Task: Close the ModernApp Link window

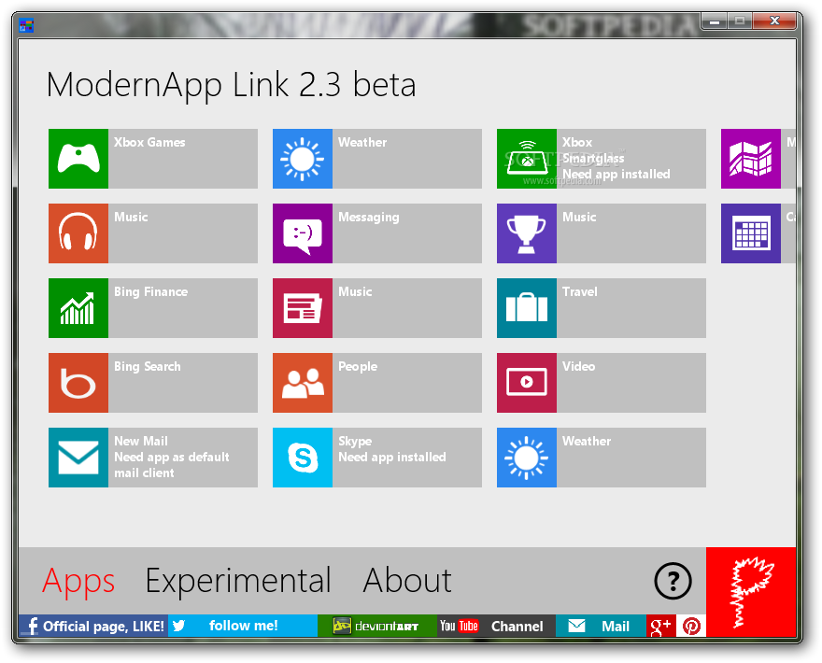Action: tap(774, 21)
